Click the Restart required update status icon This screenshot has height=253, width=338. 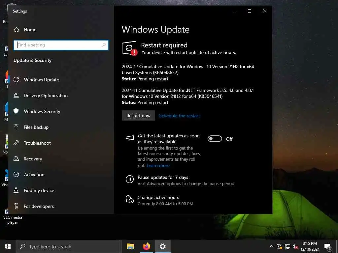[129, 48]
